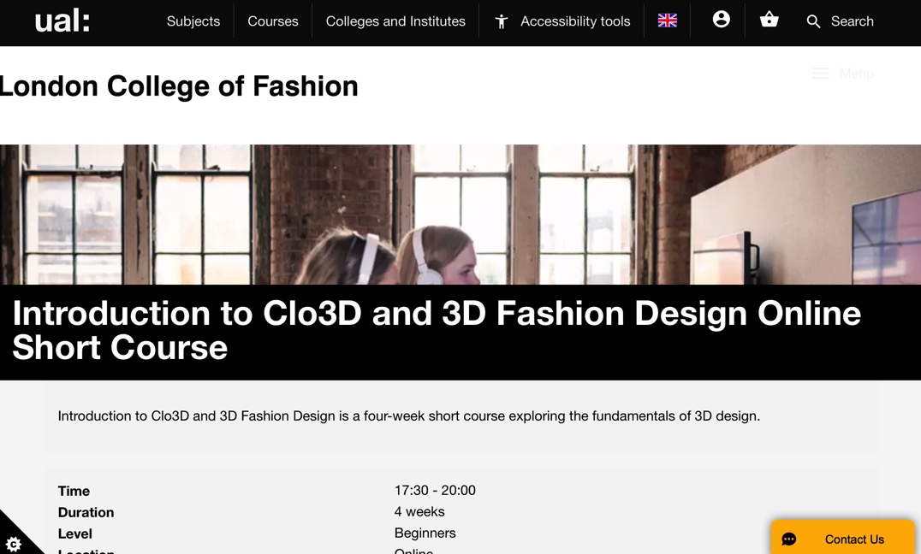The width and height of the screenshot is (921, 554).
Task: Click the Time label
Action: [74, 491]
